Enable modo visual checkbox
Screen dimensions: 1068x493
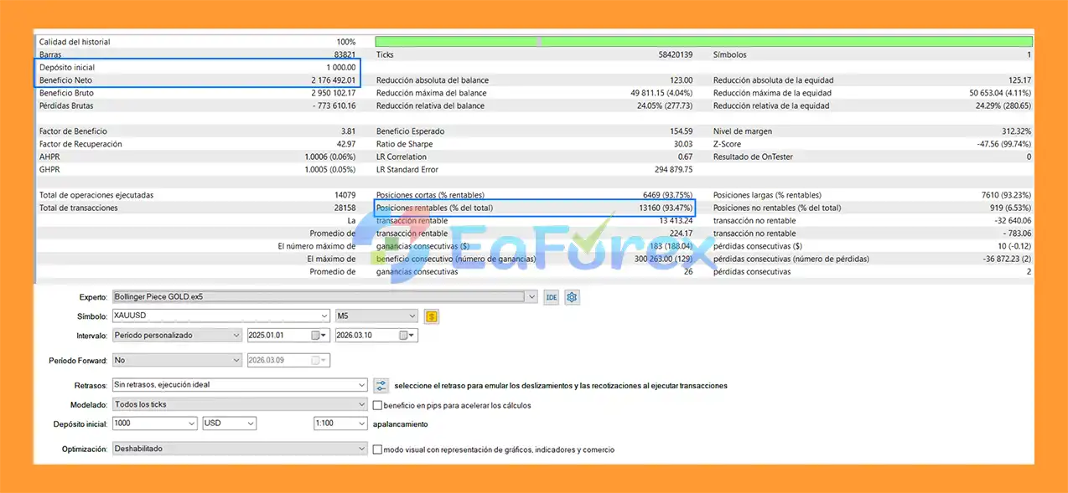click(x=377, y=449)
